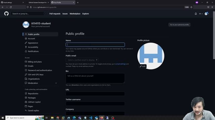Open the Windows Start menu
215x120 pixels.
[x=2, y=118]
